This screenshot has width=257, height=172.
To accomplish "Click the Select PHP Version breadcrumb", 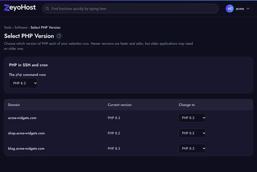I will (45, 27).
